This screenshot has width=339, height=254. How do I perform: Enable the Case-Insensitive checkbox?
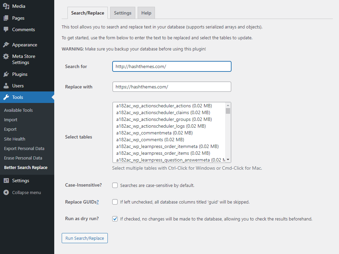tap(115, 185)
